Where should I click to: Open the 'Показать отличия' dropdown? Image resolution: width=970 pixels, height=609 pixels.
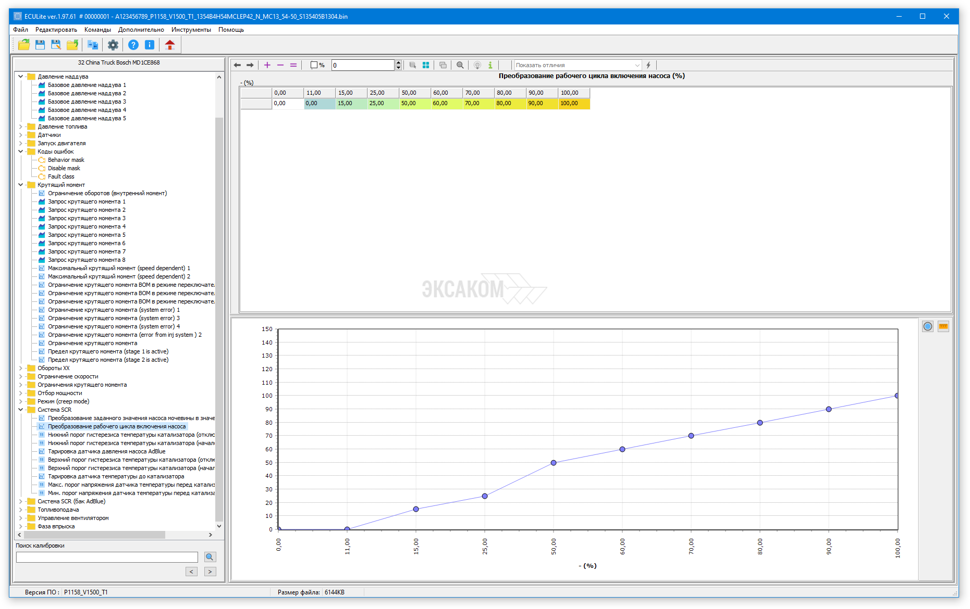point(578,65)
